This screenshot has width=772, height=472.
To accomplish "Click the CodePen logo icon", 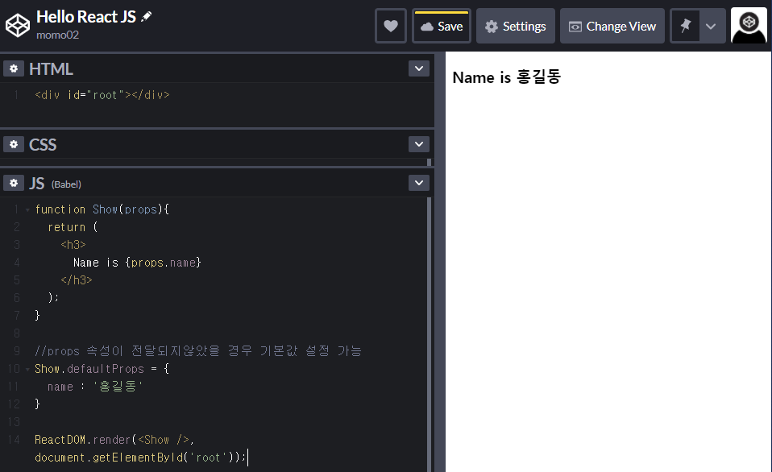I will click(x=17, y=25).
